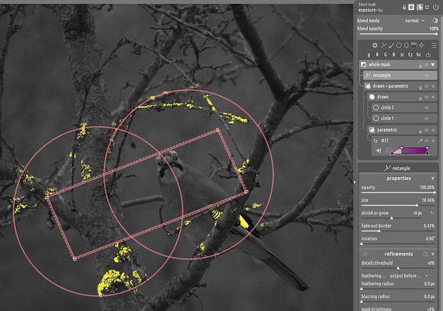Screen dimensions: 443x311
Task: Click the star-shaped mask tool icon
Action: pos(421,45)
